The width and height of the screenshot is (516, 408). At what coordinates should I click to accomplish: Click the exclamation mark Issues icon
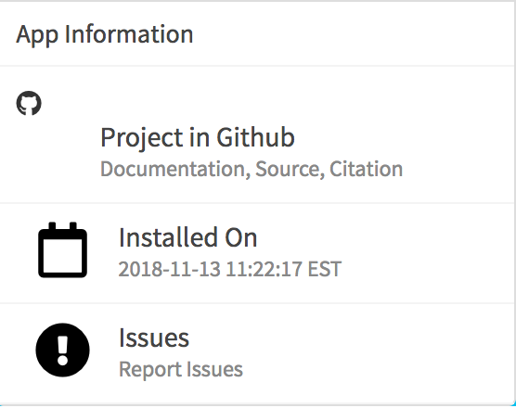tap(62, 350)
